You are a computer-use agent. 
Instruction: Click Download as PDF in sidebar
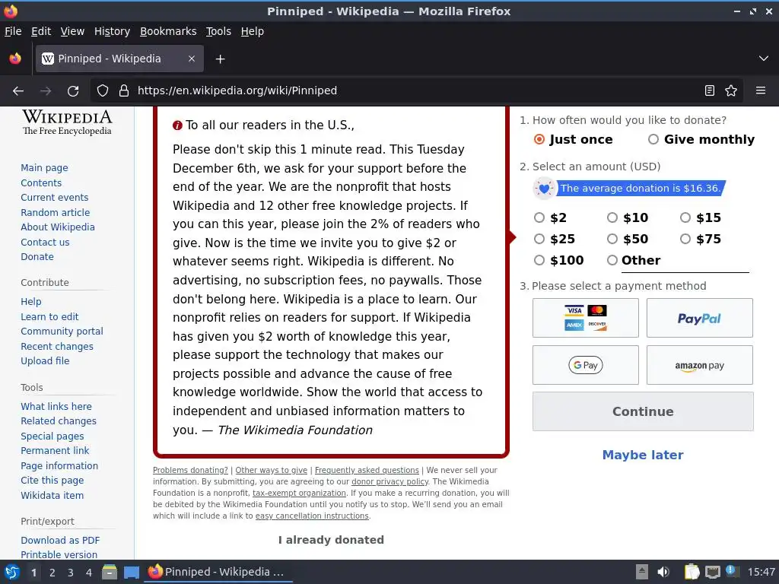pos(60,541)
